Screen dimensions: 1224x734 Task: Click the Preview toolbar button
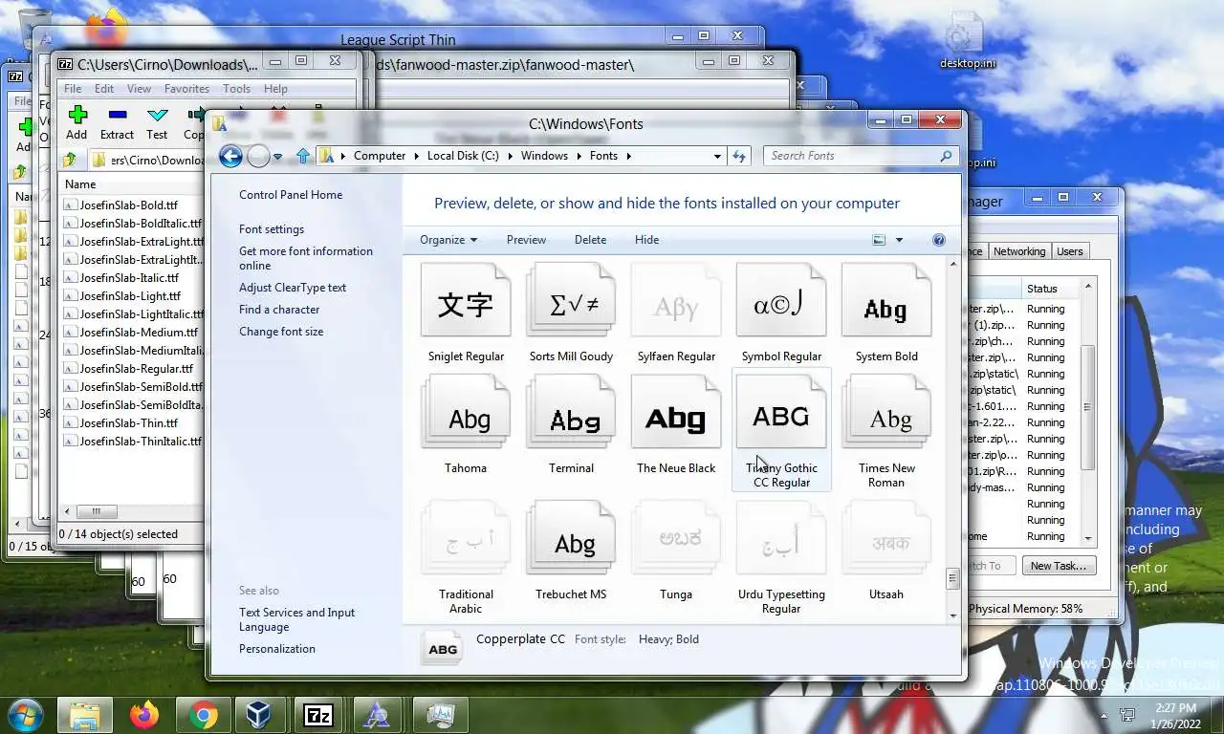pyautogui.click(x=526, y=240)
